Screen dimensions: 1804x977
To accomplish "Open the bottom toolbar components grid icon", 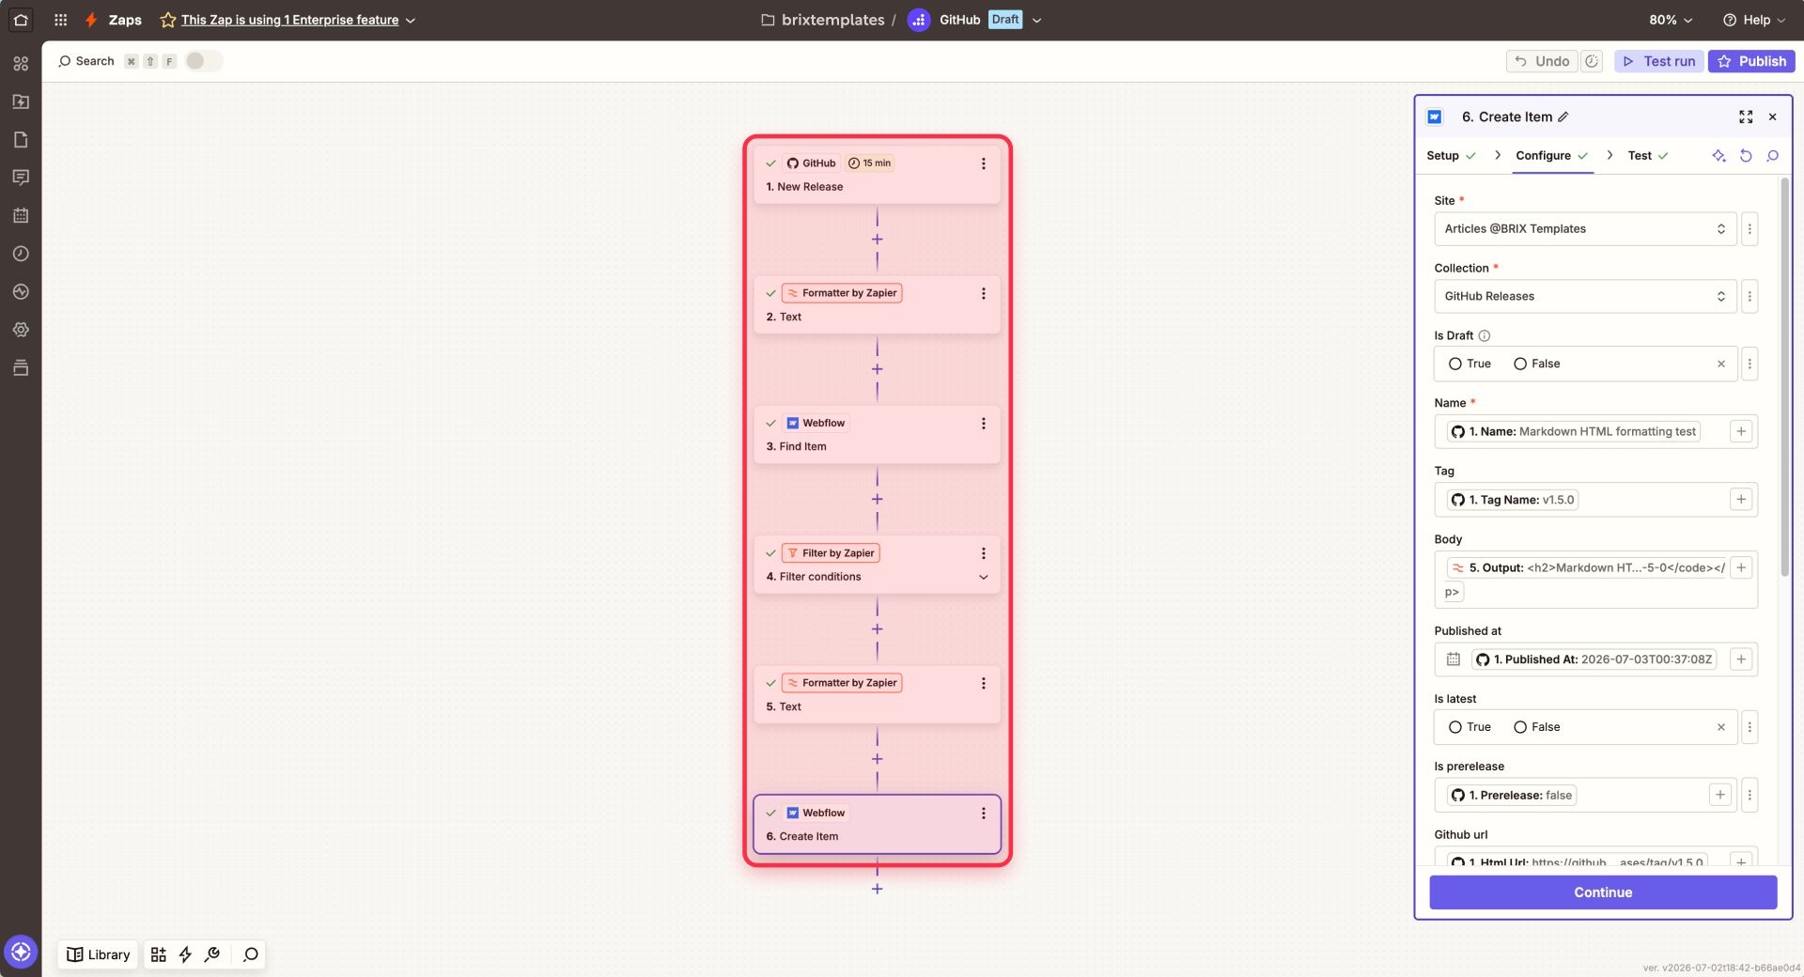I will click(x=159, y=954).
